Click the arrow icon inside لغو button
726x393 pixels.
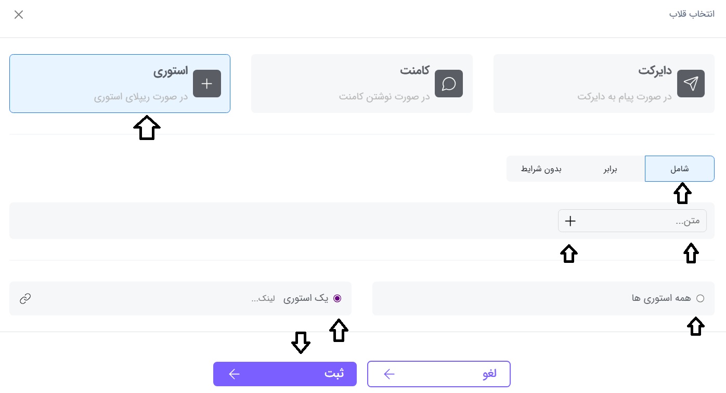point(388,374)
